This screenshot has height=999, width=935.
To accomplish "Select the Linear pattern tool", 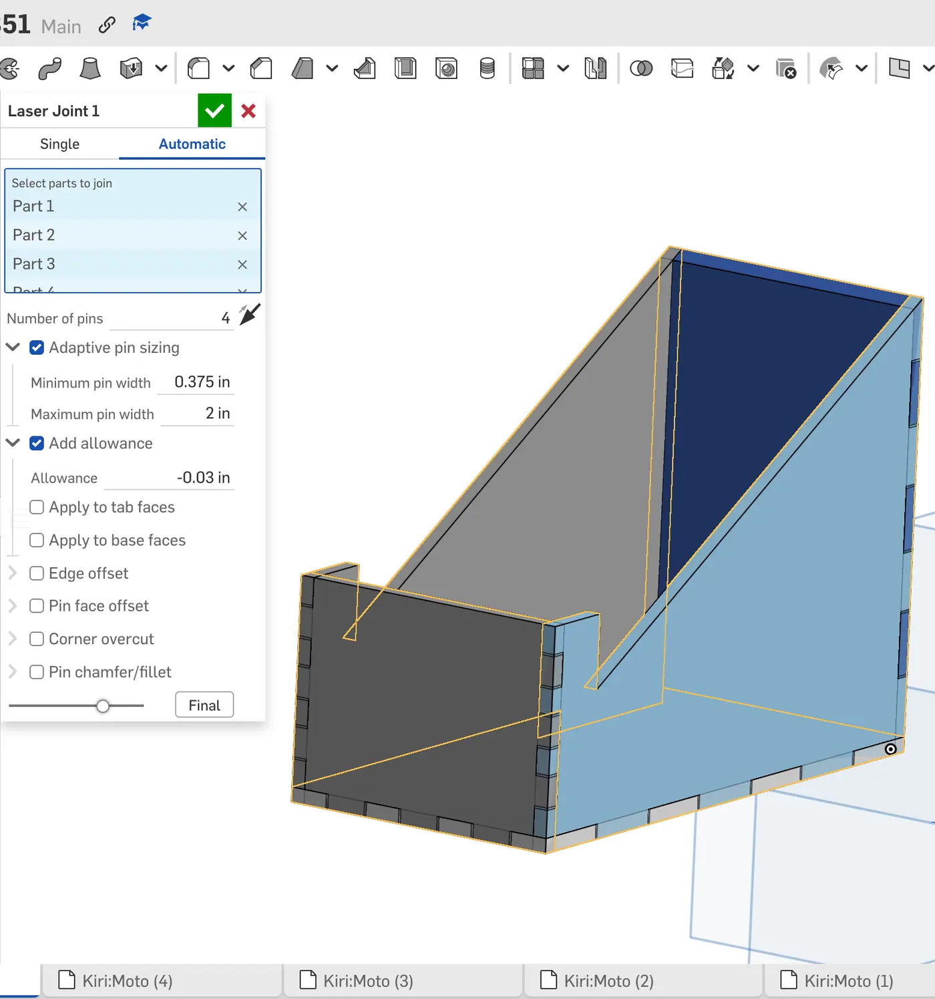I will click(533, 68).
